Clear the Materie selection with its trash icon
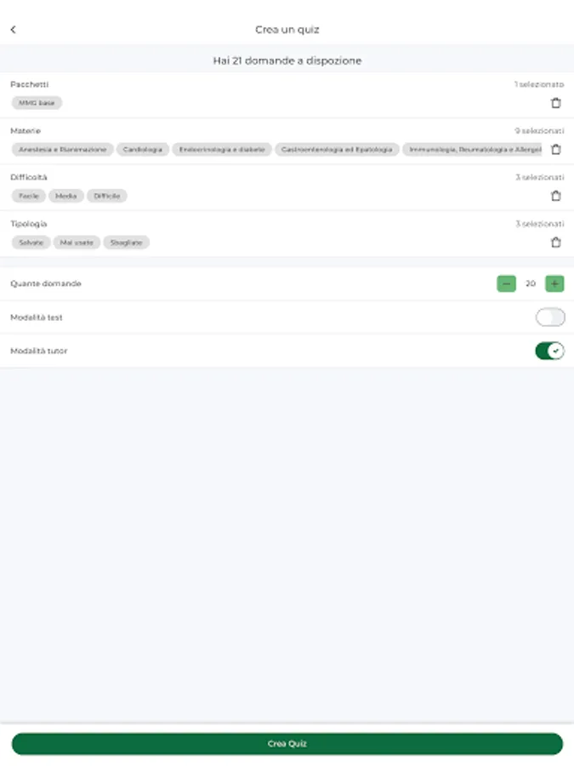The height and width of the screenshot is (766, 574). (556, 149)
